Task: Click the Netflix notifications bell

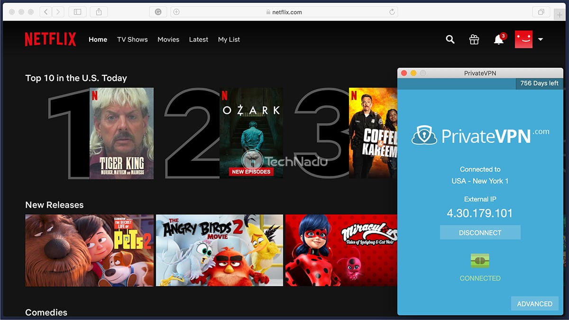Action: (x=499, y=40)
